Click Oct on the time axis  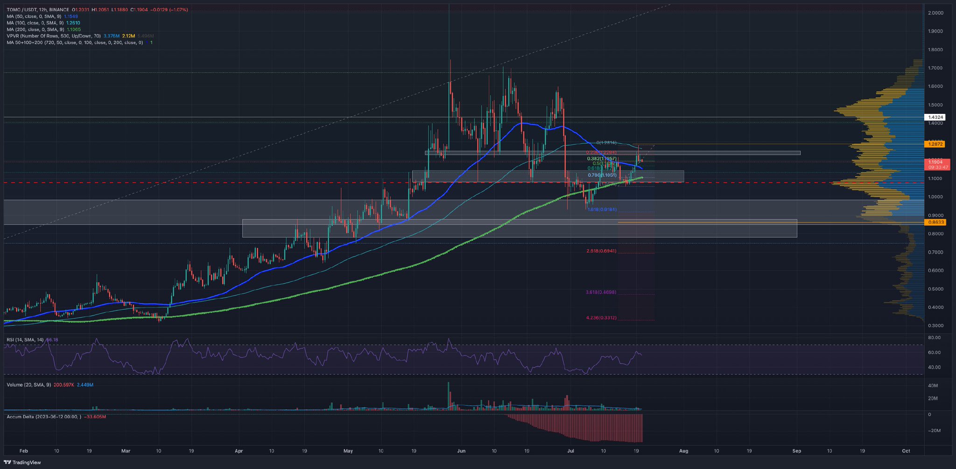906,451
